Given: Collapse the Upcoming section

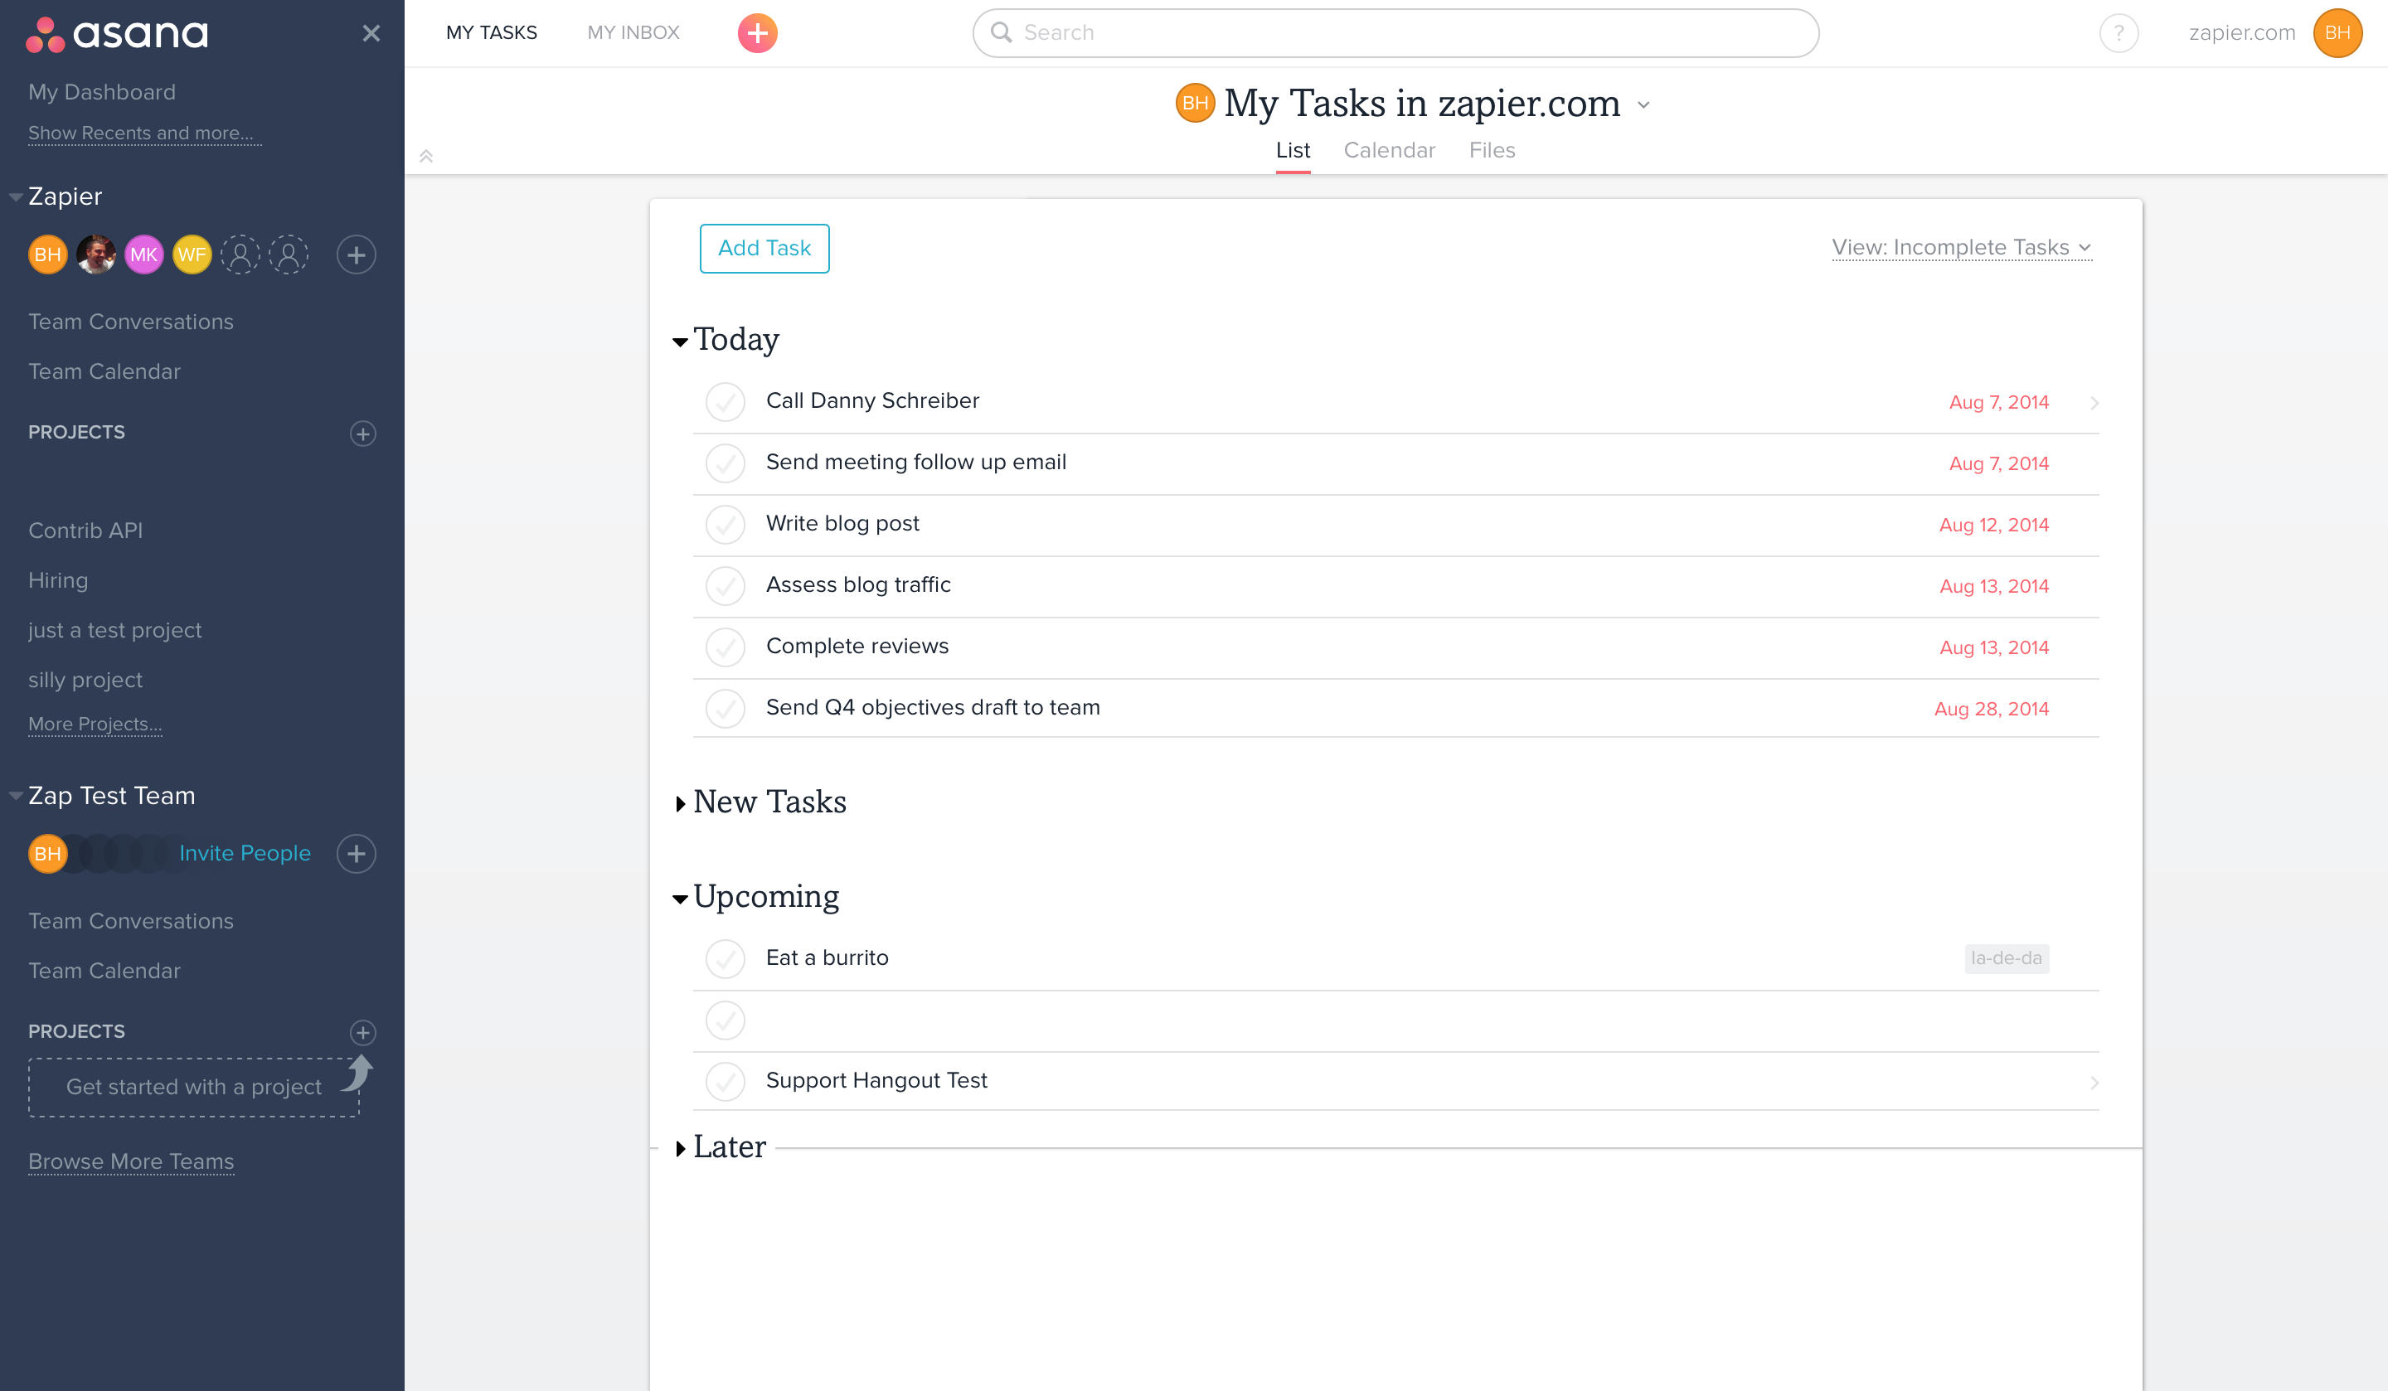Looking at the screenshot, I should pyautogui.click(x=679, y=899).
